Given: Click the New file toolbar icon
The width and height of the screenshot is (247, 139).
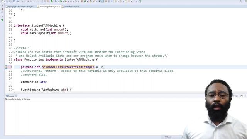Looking at the screenshot, I should [x=2, y=1].
